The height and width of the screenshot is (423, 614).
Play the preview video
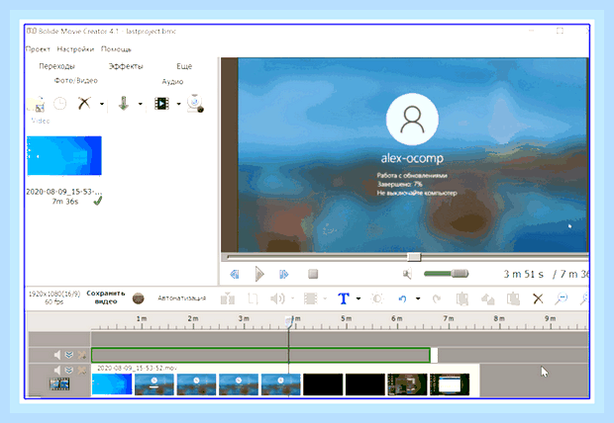[x=259, y=274]
